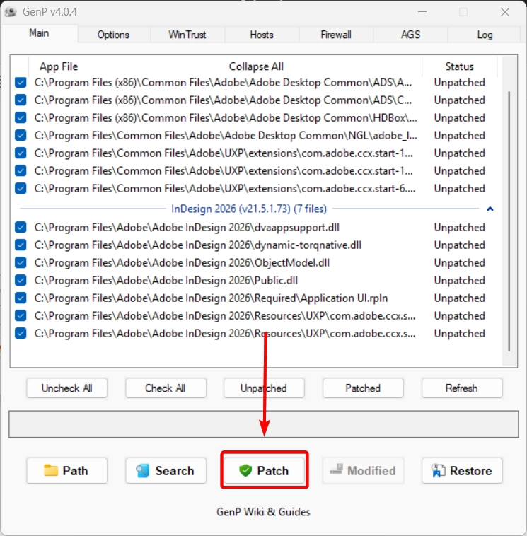Click the Restore button with file icon
527x536 pixels.
tap(462, 471)
